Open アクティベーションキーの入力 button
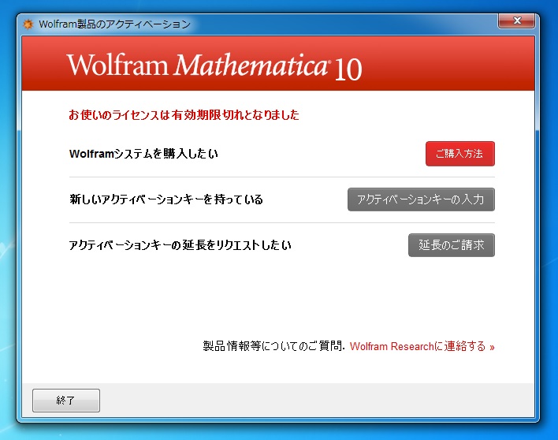 [421, 199]
